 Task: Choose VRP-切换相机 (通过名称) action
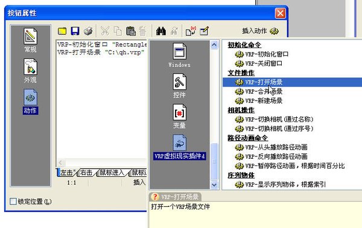[x=274, y=119]
